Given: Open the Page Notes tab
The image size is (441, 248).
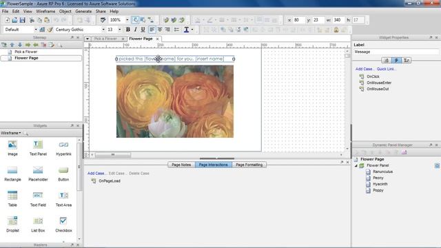Looking at the screenshot, I should tap(181, 165).
